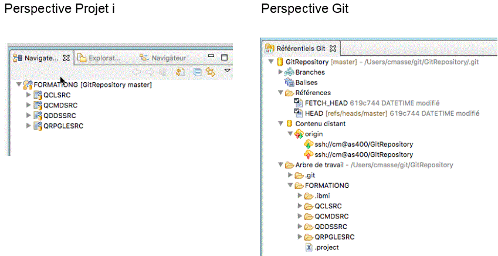Click QCMDSRC source file icon in navigator
Screen dimensions: 498x256
[38, 105]
